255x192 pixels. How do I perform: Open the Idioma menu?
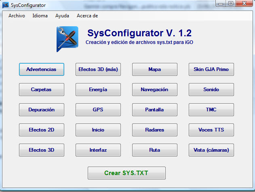pyautogui.click(x=40, y=16)
